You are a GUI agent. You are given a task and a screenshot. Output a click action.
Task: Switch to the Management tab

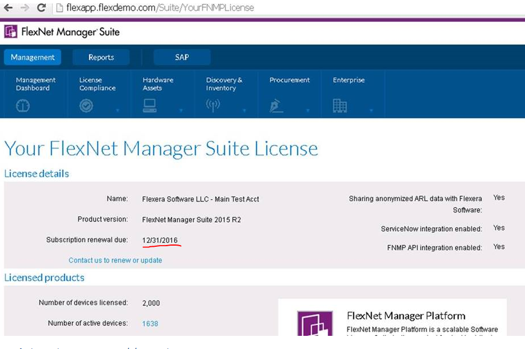point(33,57)
